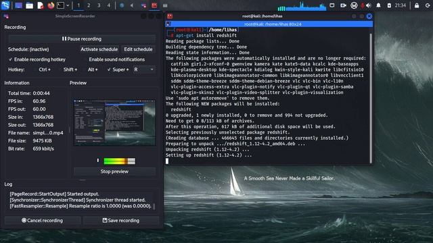Click the terminal pane grouping icon
Screen dimensions: 433x243
click(168, 24)
